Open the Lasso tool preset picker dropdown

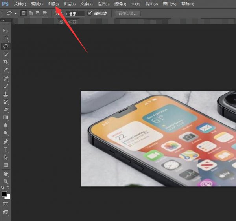tap(15, 14)
